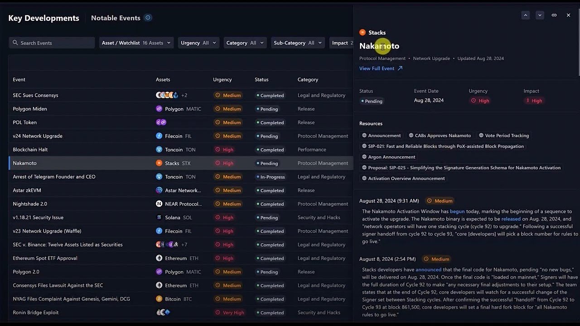
Task: Click Stacks icon in Nakamoto row
Action: 159,163
